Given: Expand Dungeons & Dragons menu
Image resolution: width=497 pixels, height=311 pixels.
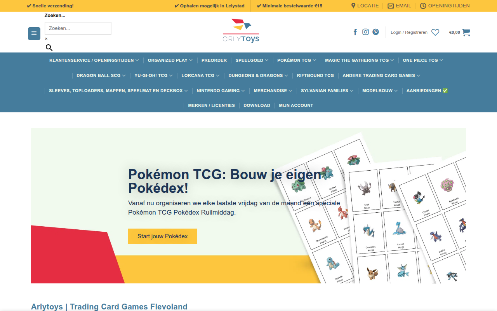Looking at the screenshot, I should click(258, 75).
